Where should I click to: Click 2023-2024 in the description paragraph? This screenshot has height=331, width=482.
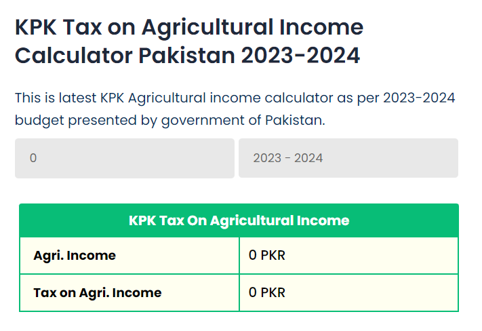tap(419, 98)
